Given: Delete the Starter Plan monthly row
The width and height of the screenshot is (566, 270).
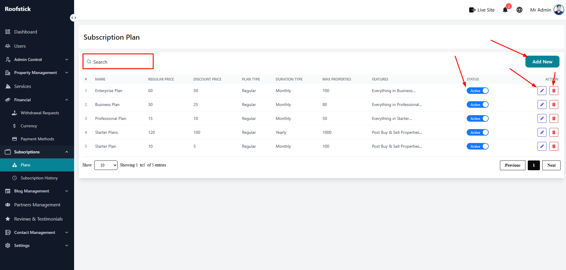Looking at the screenshot, I should 554,146.
